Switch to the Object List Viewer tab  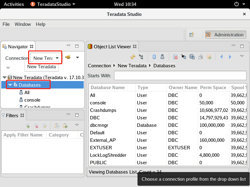click(x=112, y=46)
